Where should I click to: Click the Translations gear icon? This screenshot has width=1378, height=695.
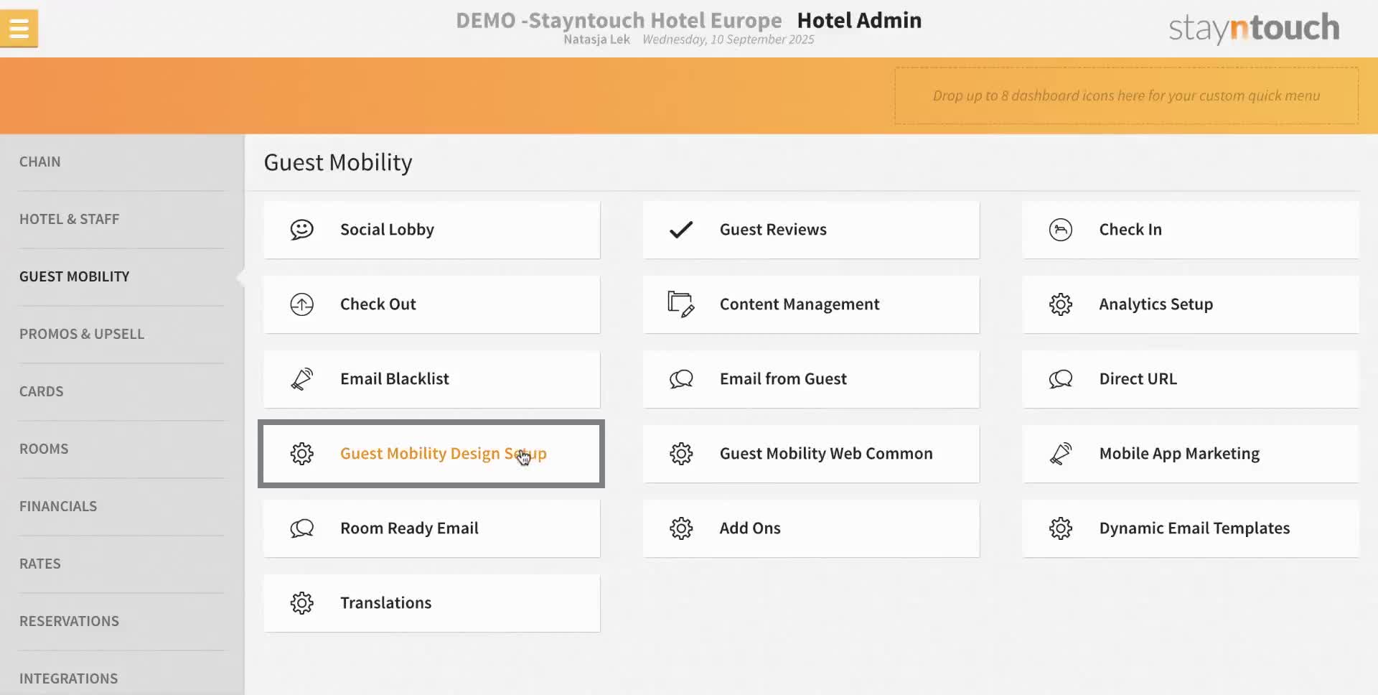point(301,603)
